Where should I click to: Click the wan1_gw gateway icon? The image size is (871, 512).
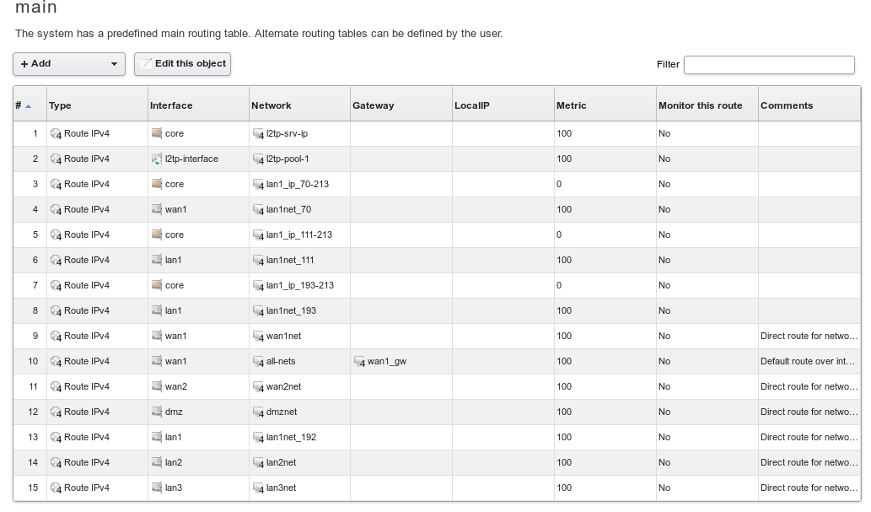[x=359, y=362]
